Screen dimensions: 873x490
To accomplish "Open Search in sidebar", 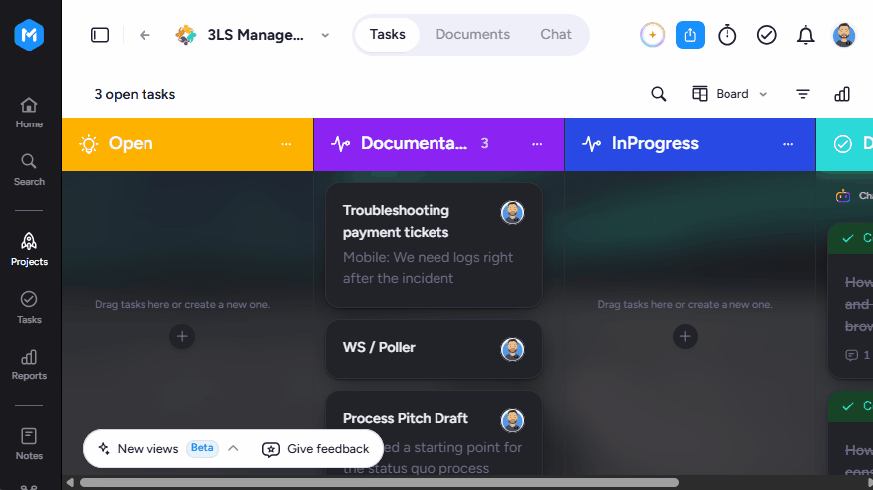I will pyautogui.click(x=29, y=170).
